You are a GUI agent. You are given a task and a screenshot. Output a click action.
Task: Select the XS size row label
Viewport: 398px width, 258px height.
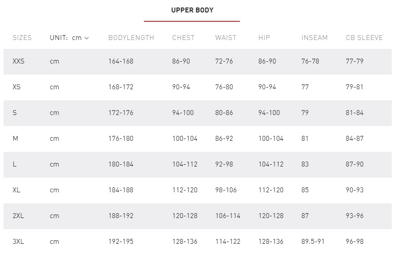[16, 87]
